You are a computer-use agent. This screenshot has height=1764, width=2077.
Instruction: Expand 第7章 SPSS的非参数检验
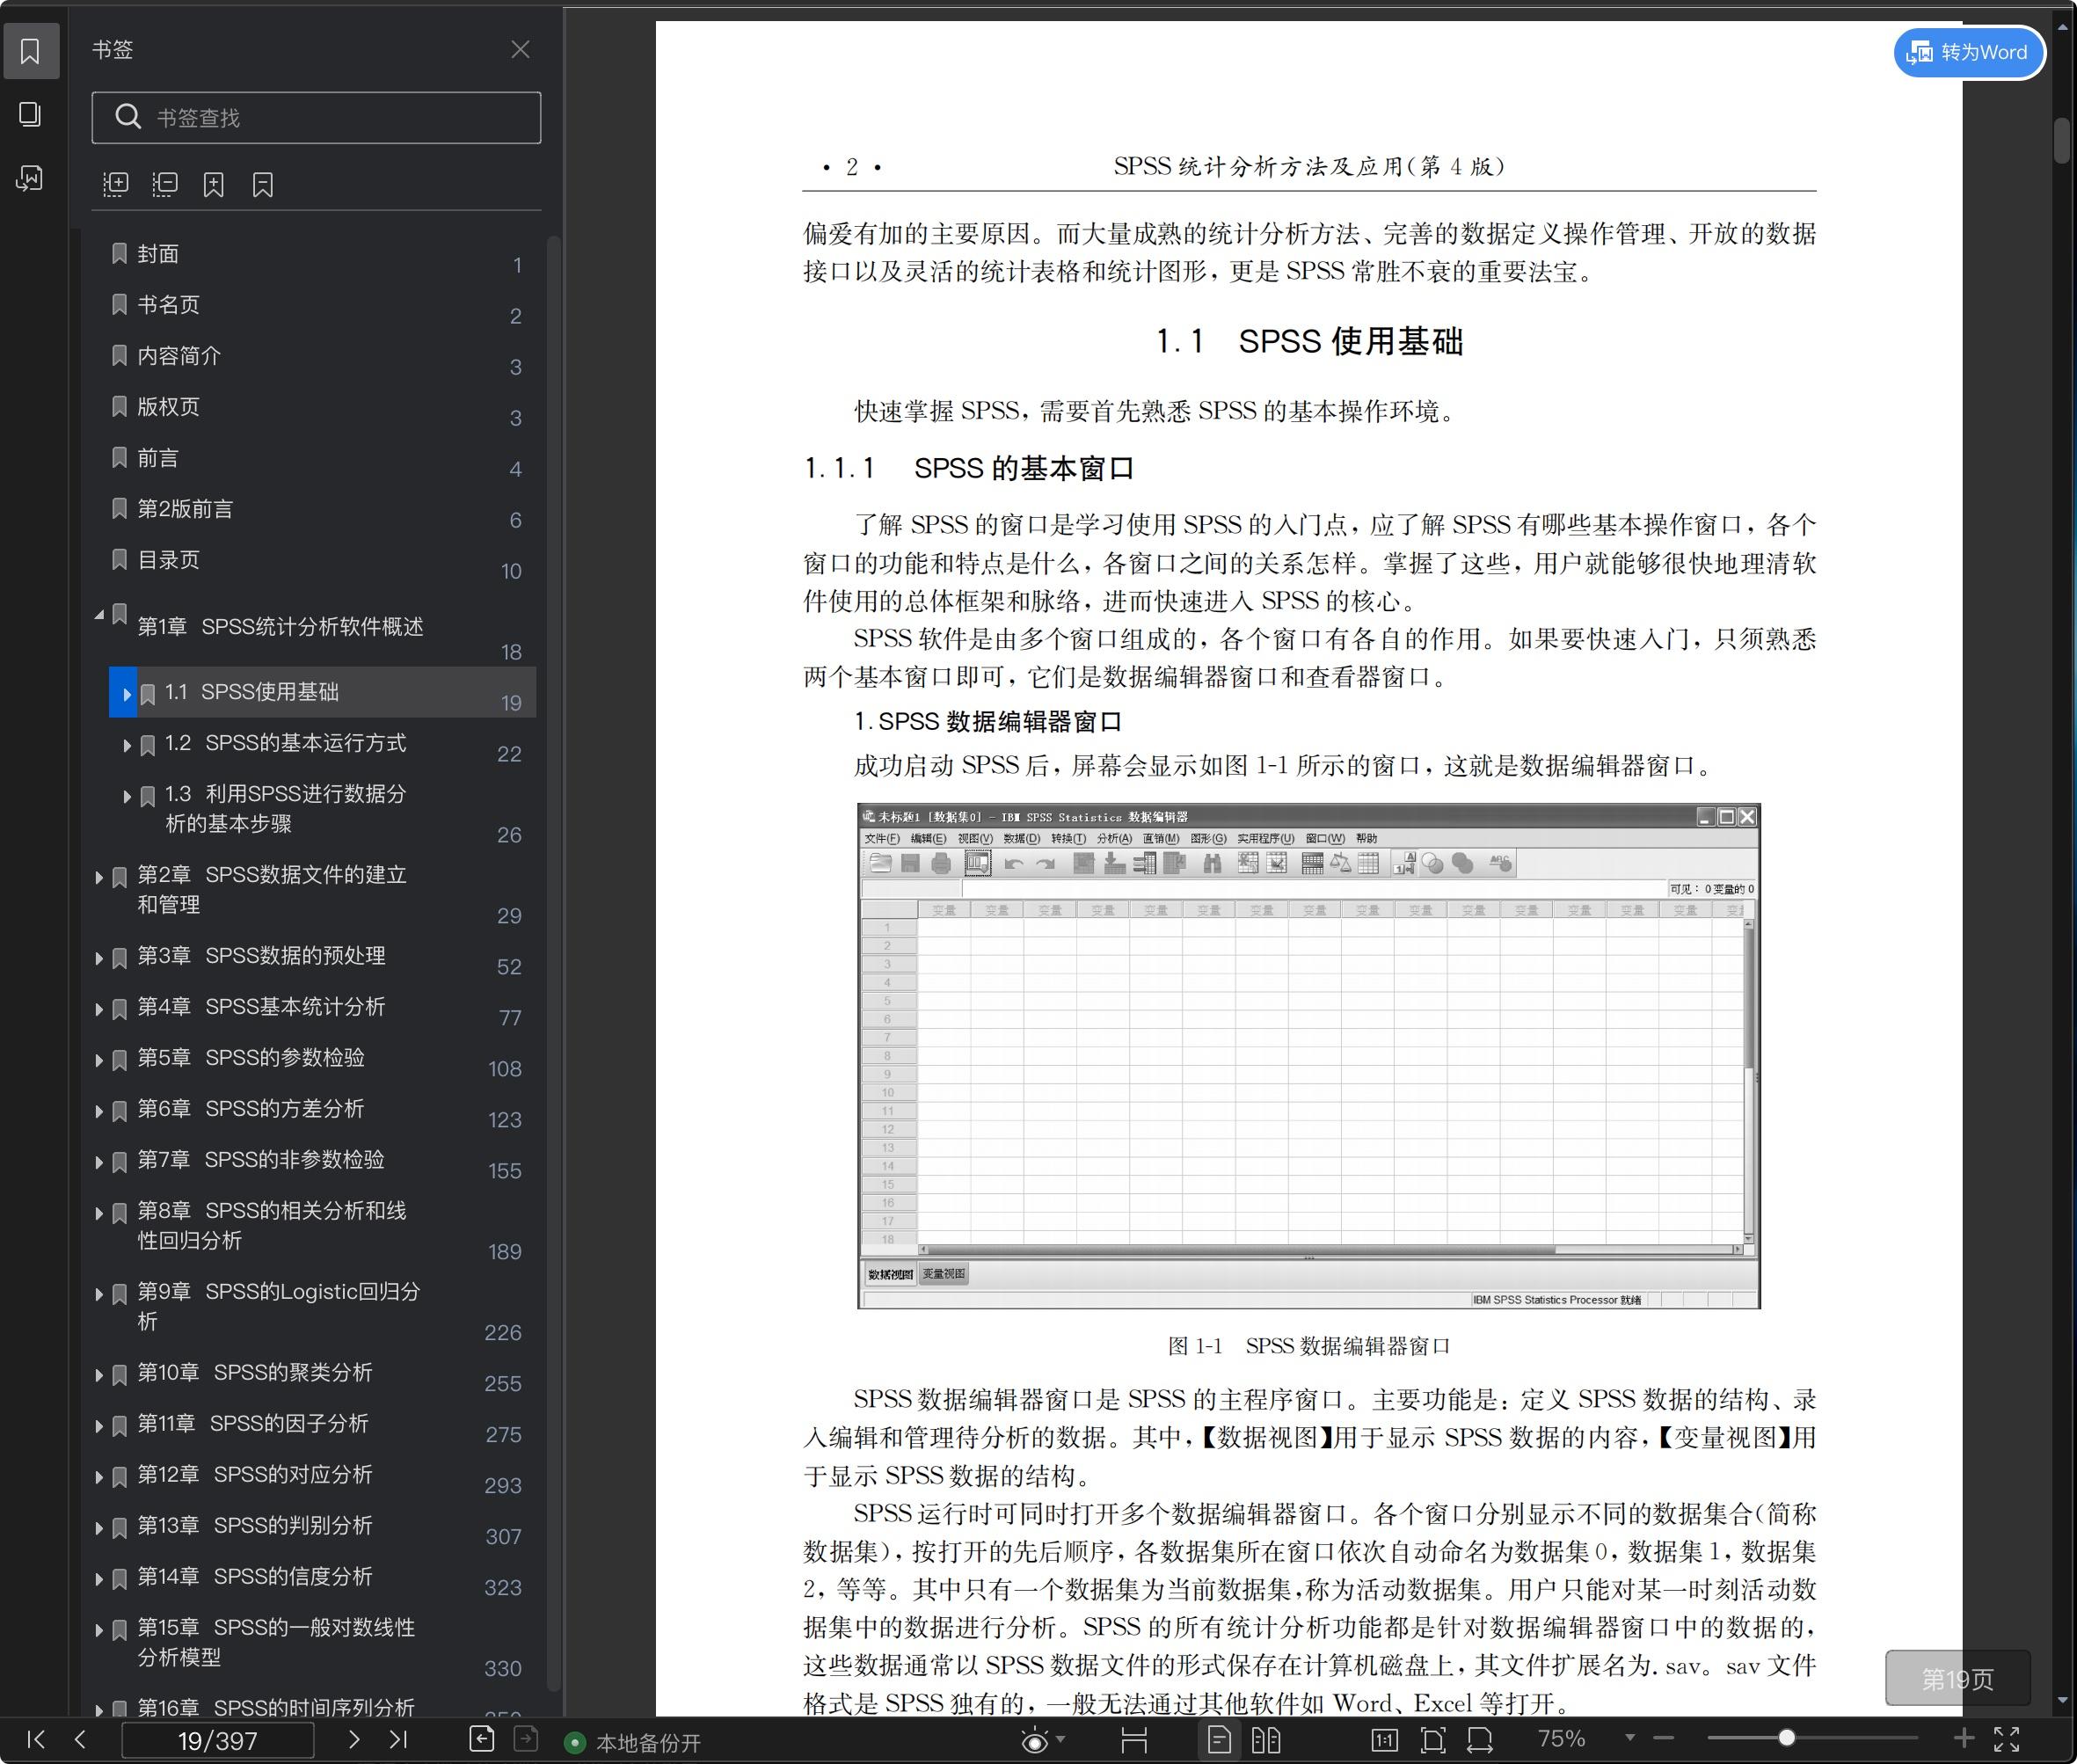point(99,1162)
